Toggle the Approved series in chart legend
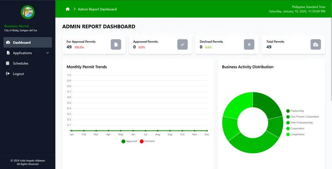 [x=129, y=141]
